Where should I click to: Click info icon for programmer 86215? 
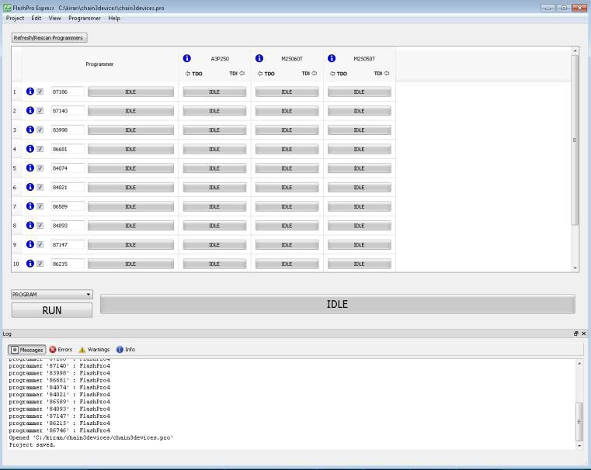(30, 264)
